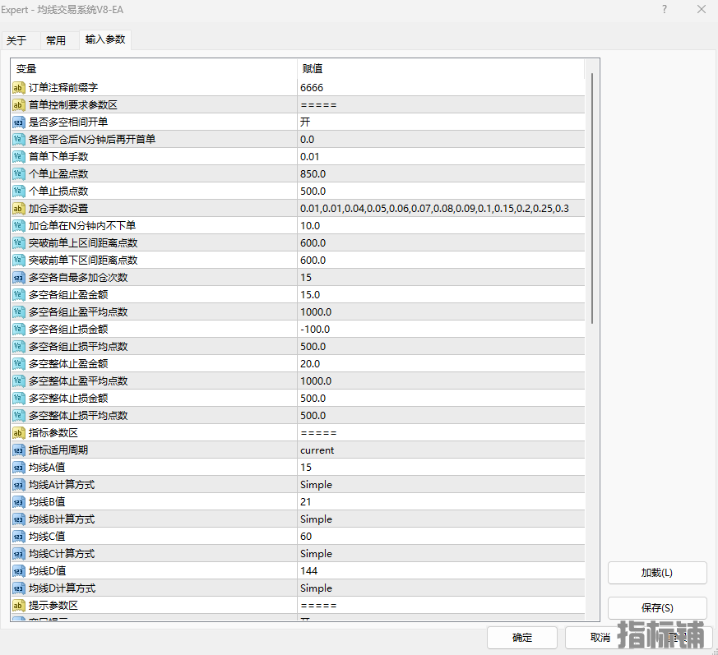Click the vertical scrollbar of the parameter list
This screenshot has width=718, height=655.
tap(591, 197)
